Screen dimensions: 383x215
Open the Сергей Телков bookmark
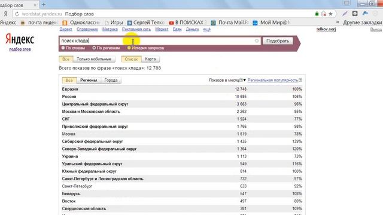pyautogui.click(x=146, y=23)
